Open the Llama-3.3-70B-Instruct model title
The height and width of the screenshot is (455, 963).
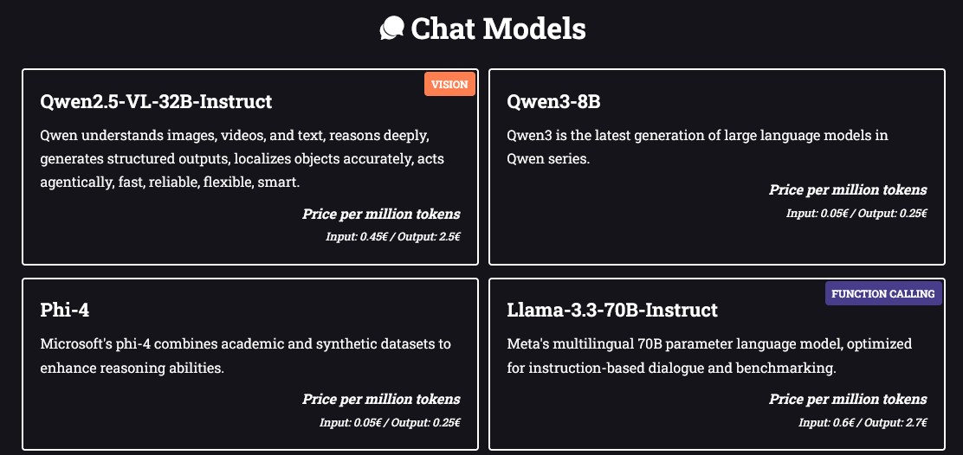(612, 310)
